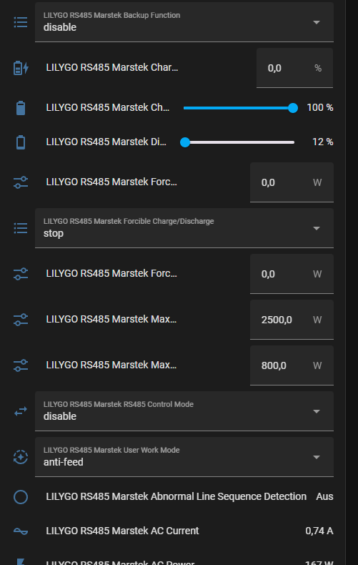358x565 pixels.
Task: Click the 100 % charge slider handle
Action: click(293, 108)
